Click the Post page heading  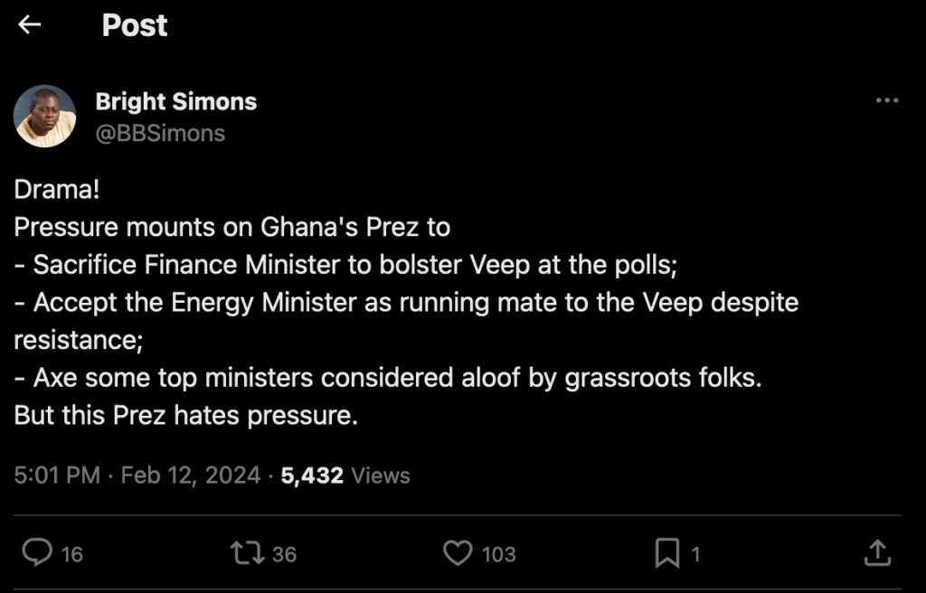click(x=135, y=25)
